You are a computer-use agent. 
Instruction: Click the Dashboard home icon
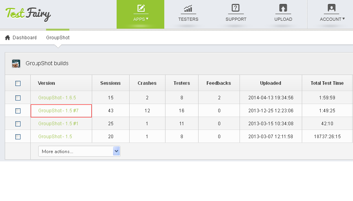click(x=7, y=38)
